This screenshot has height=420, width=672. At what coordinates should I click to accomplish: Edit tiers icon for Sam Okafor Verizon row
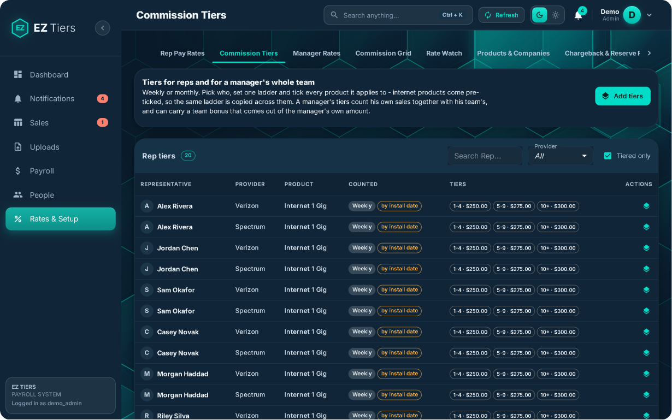coord(646,290)
